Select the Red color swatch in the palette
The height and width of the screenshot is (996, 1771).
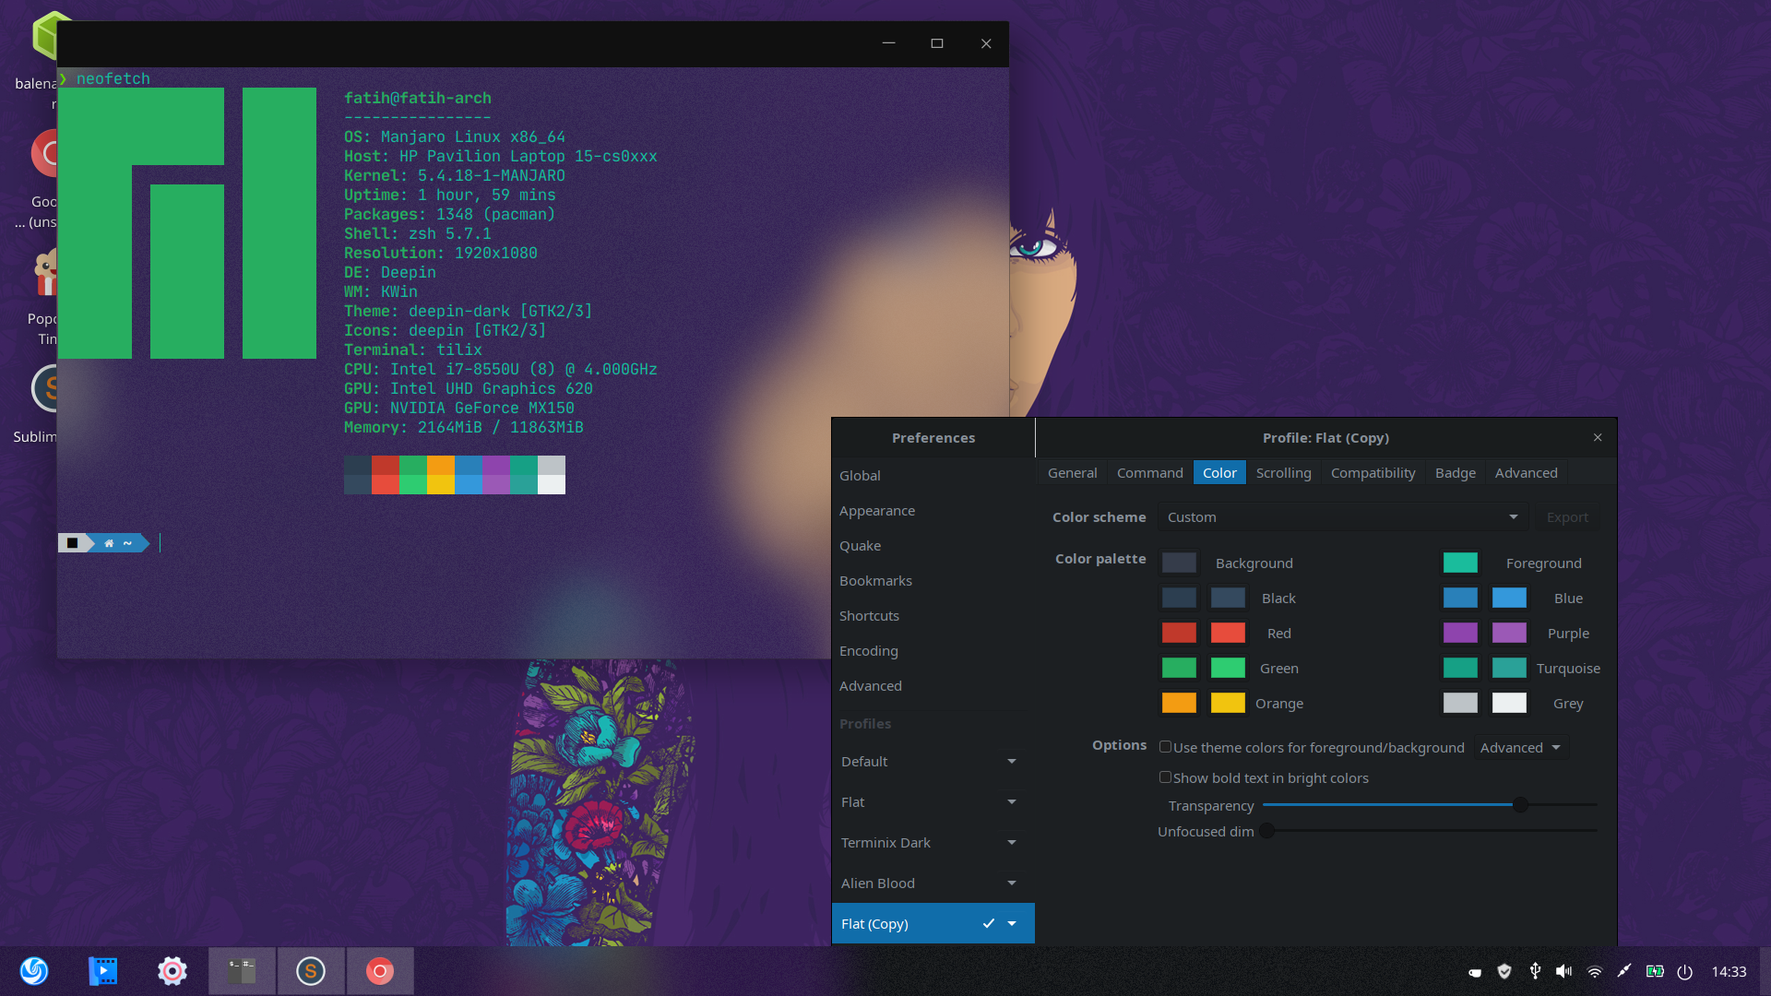click(1179, 633)
